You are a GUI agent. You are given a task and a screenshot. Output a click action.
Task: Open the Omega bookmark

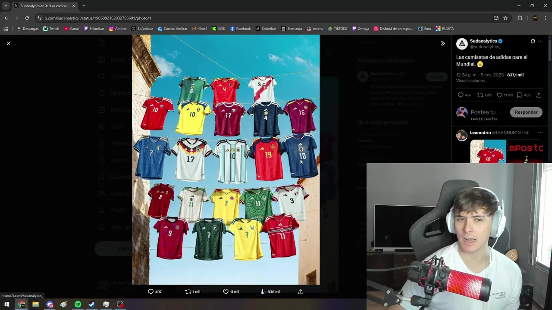pyautogui.click(x=361, y=29)
